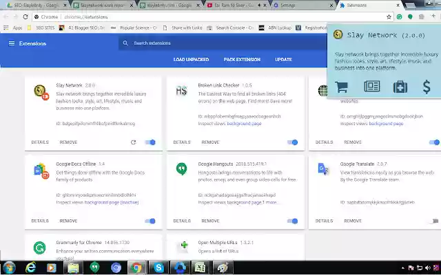Open Internet Explorer from the taskbar
This screenshot has width=441, height=275.
tap(30, 267)
